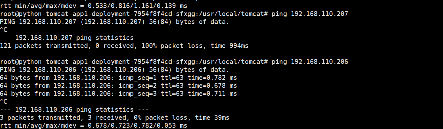The width and height of the screenshot is (443, 129).
Task: Click the first ^C interrupt marker
Action: tap(4, 30)
